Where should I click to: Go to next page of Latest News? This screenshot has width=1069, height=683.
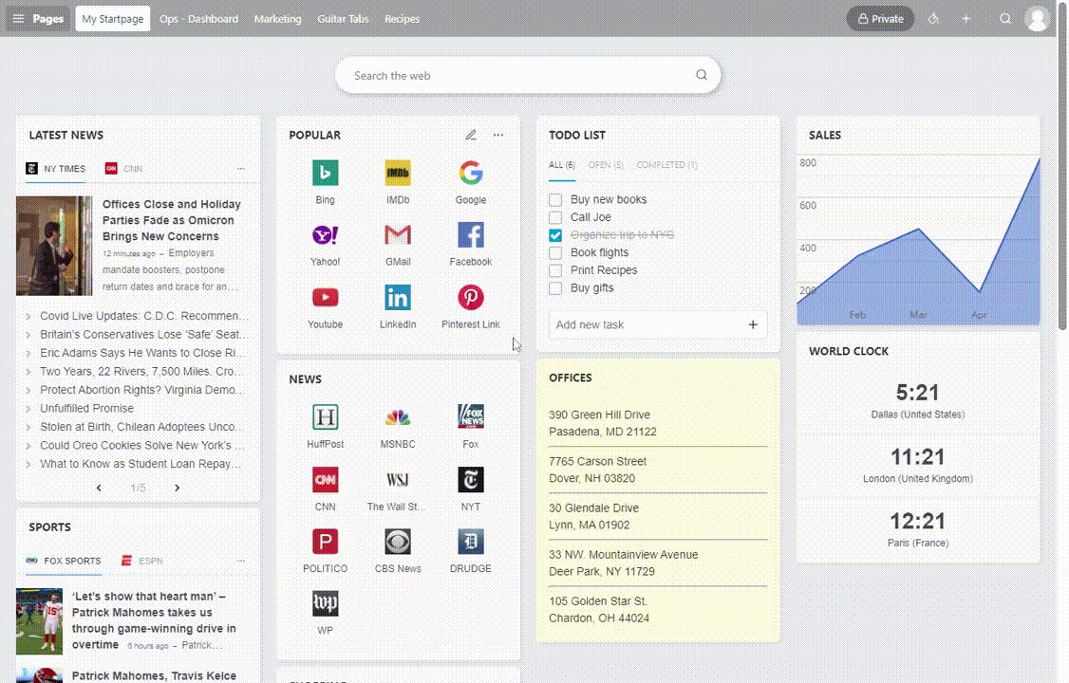(x=178, y=488)
